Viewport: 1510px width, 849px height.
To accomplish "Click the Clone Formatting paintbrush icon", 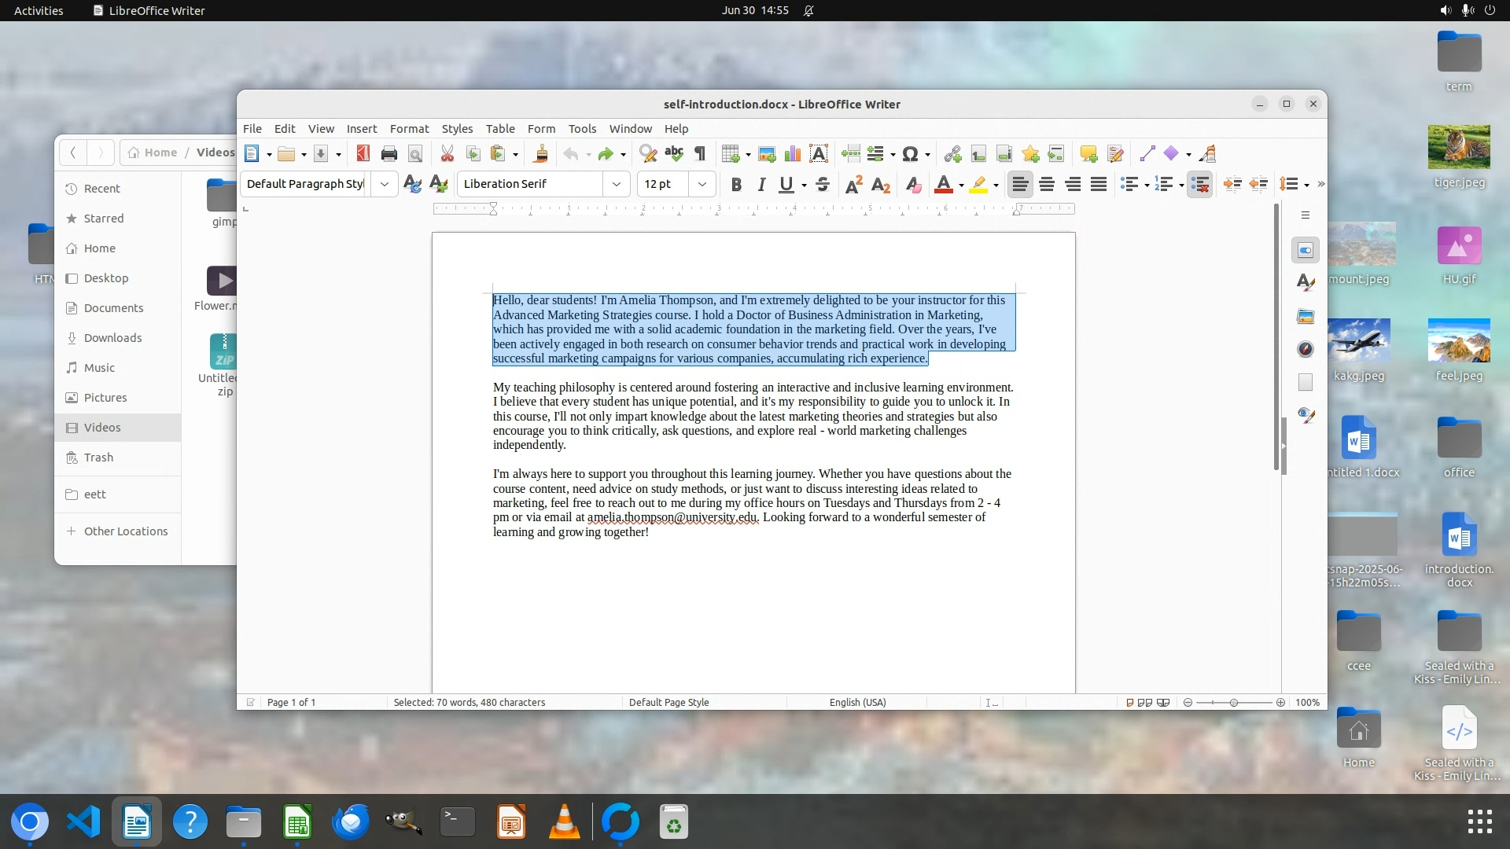I will pyautogui.click(x=540, y=154).
